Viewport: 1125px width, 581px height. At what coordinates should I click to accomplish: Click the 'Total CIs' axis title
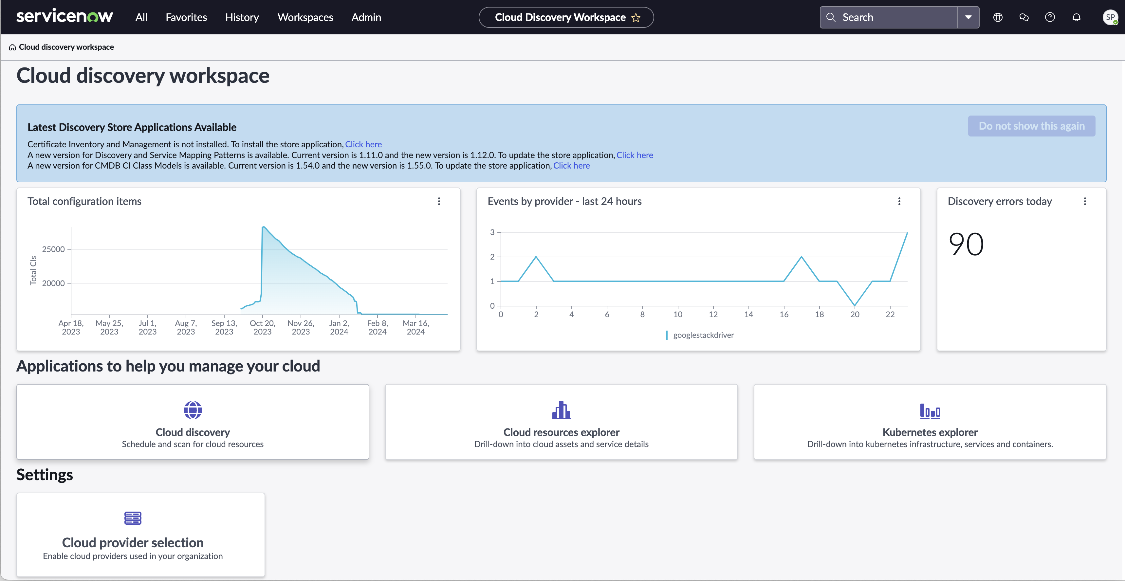[x=33, y=271]
